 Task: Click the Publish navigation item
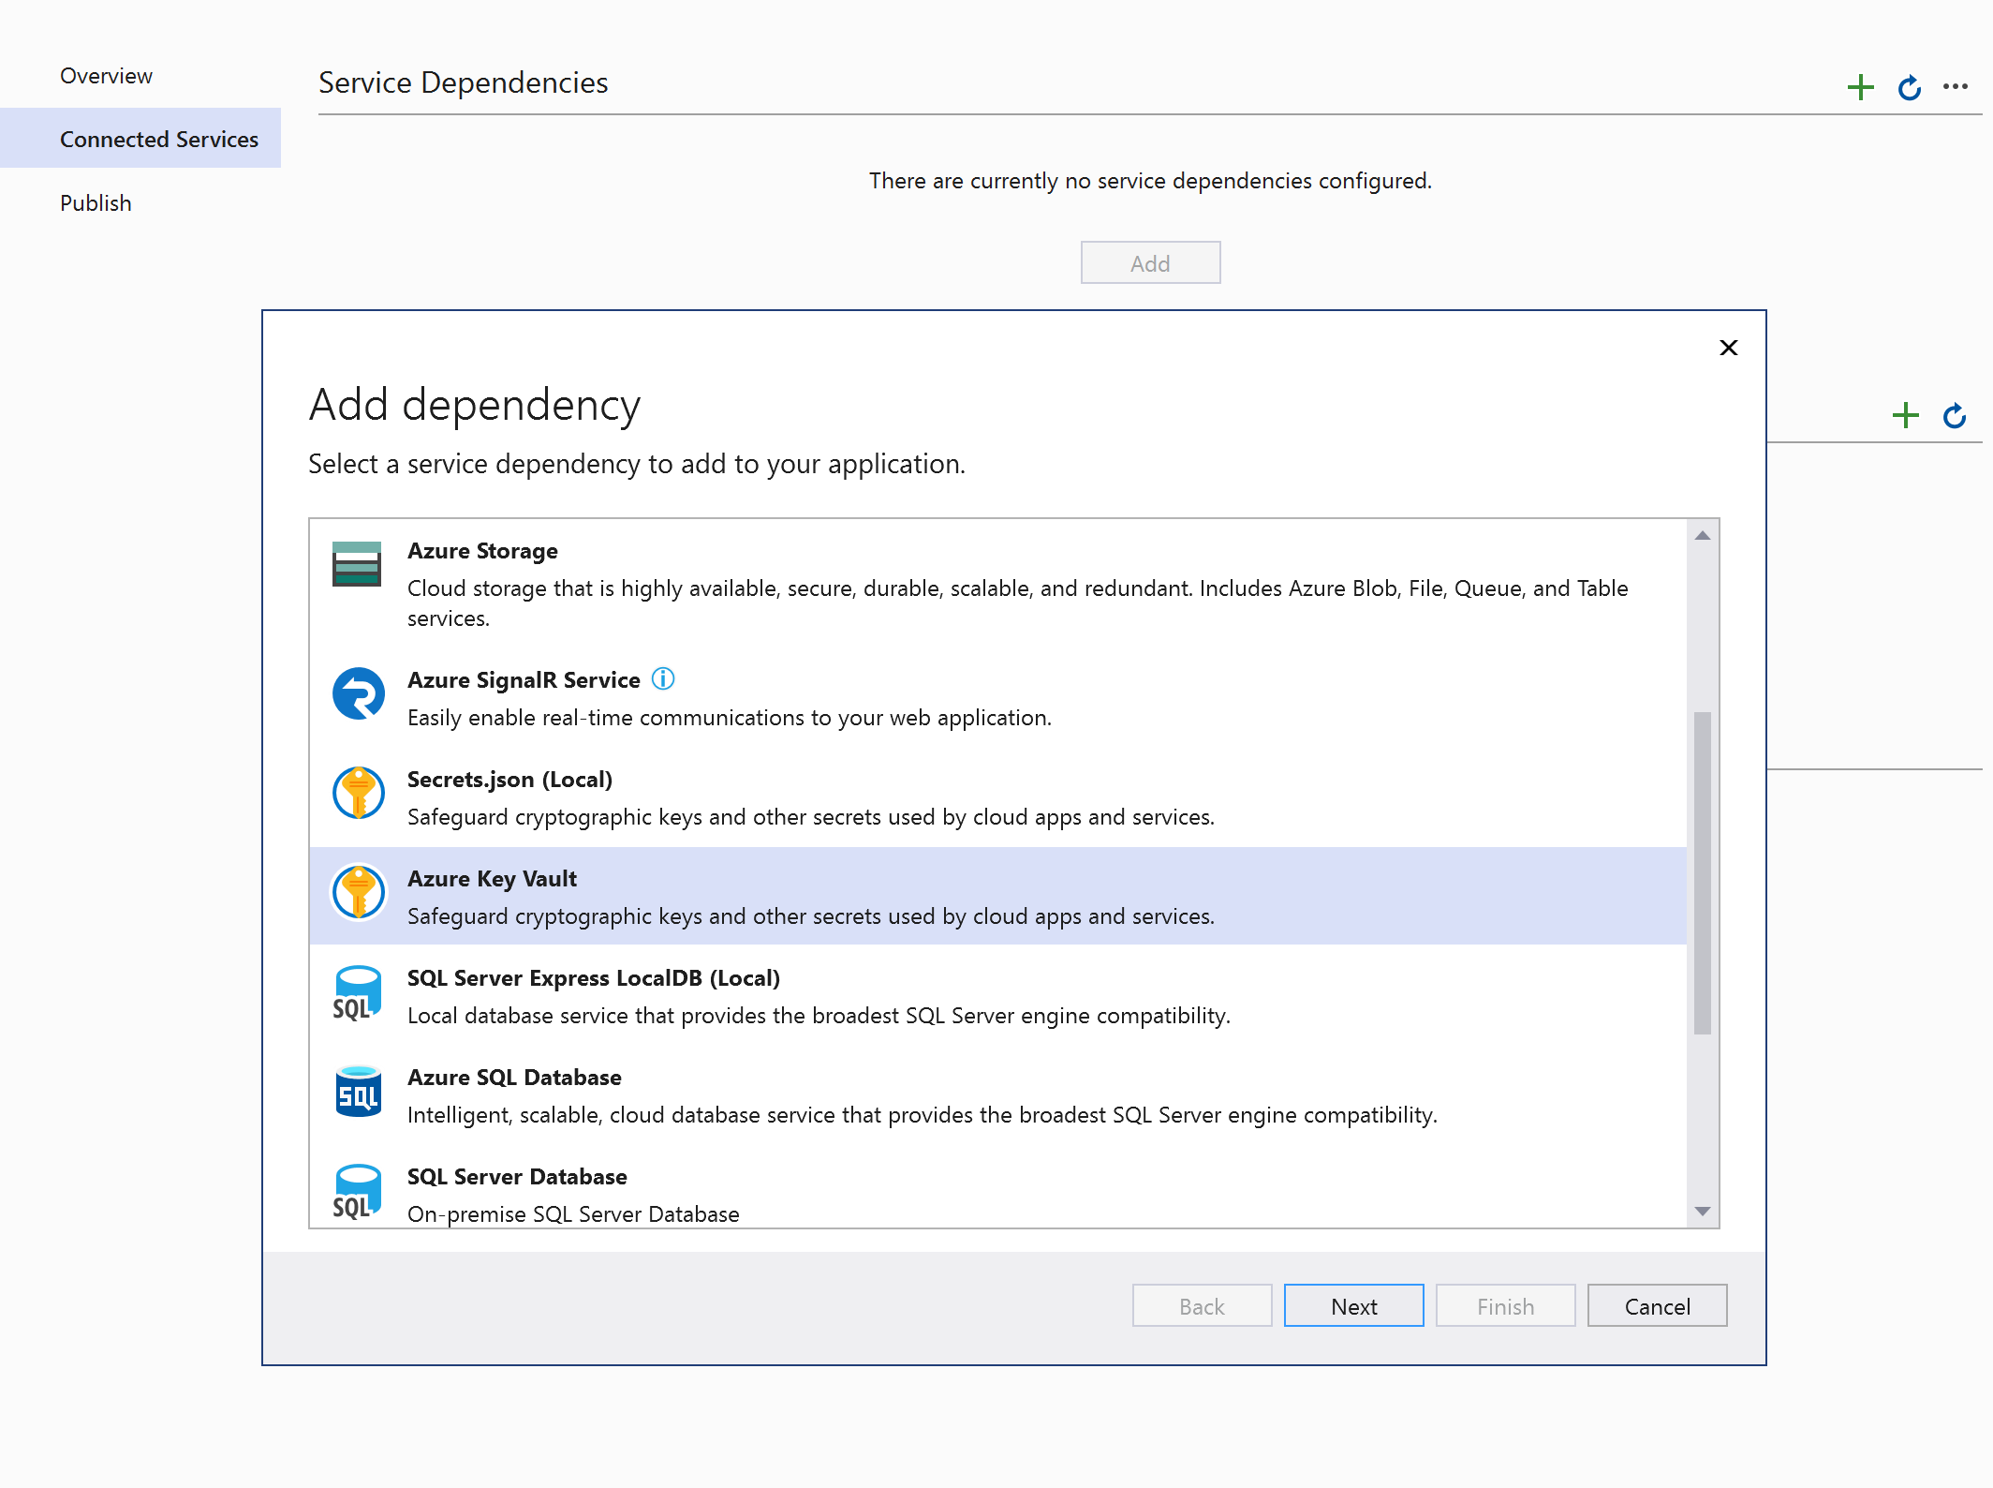[x=94, y=201]
